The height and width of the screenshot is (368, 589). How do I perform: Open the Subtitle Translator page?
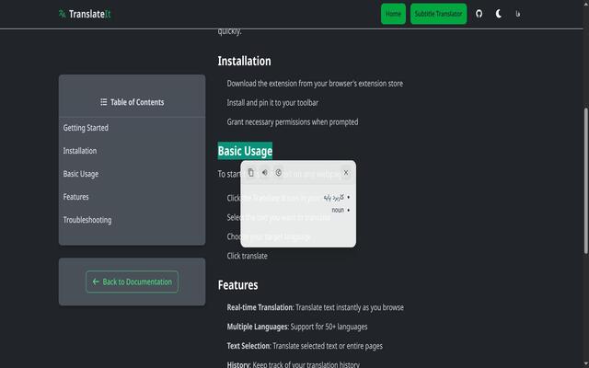point(438,14)
